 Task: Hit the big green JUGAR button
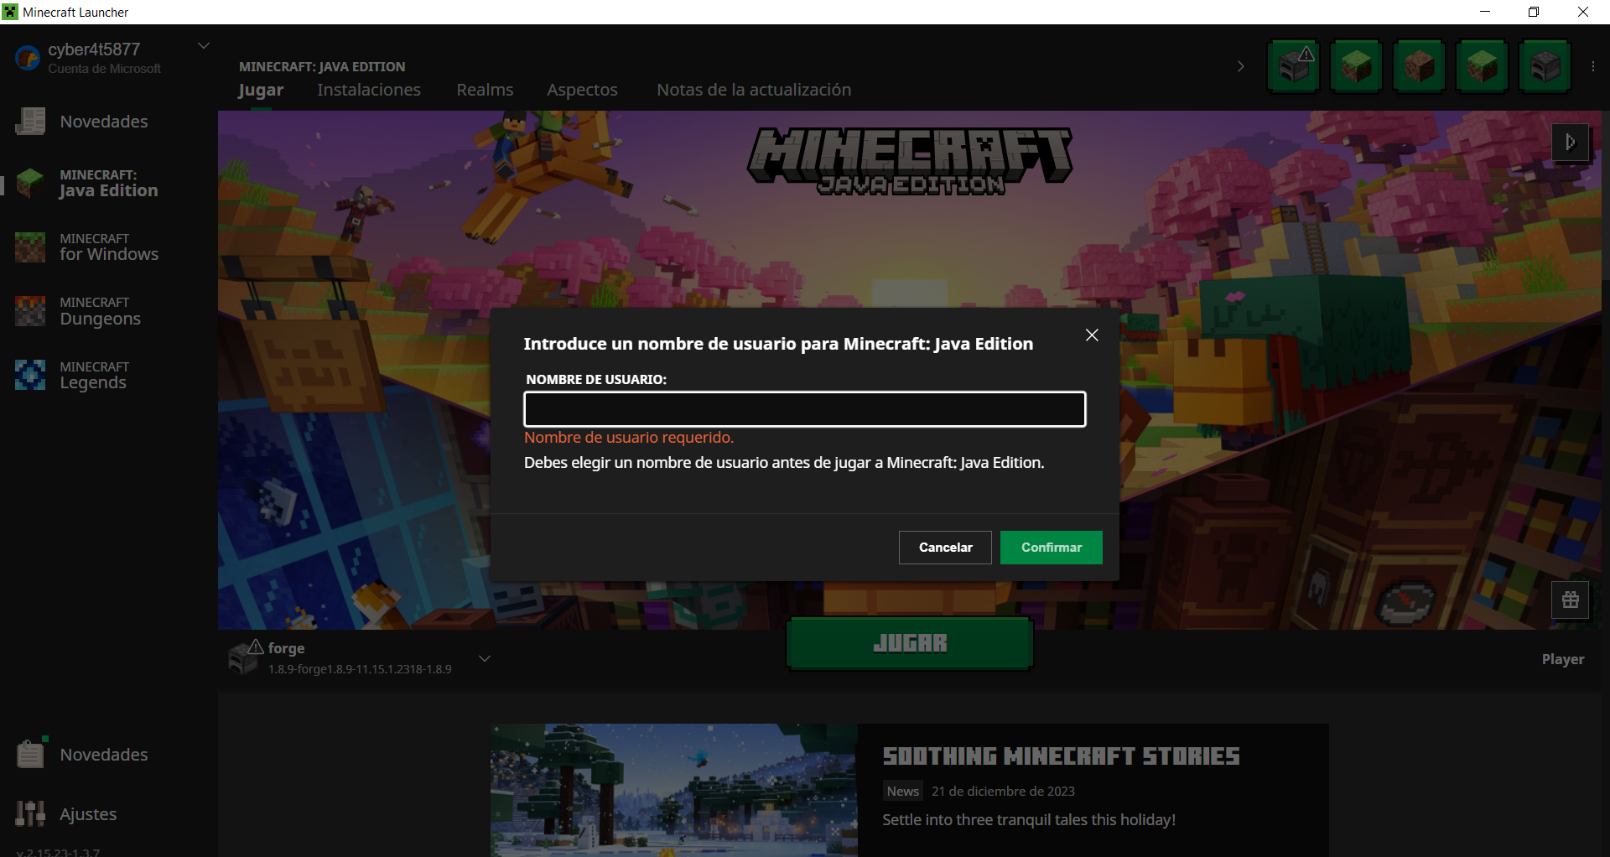[910, 643]
